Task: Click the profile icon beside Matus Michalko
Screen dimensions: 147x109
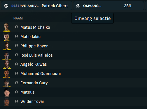Action: 17,27
